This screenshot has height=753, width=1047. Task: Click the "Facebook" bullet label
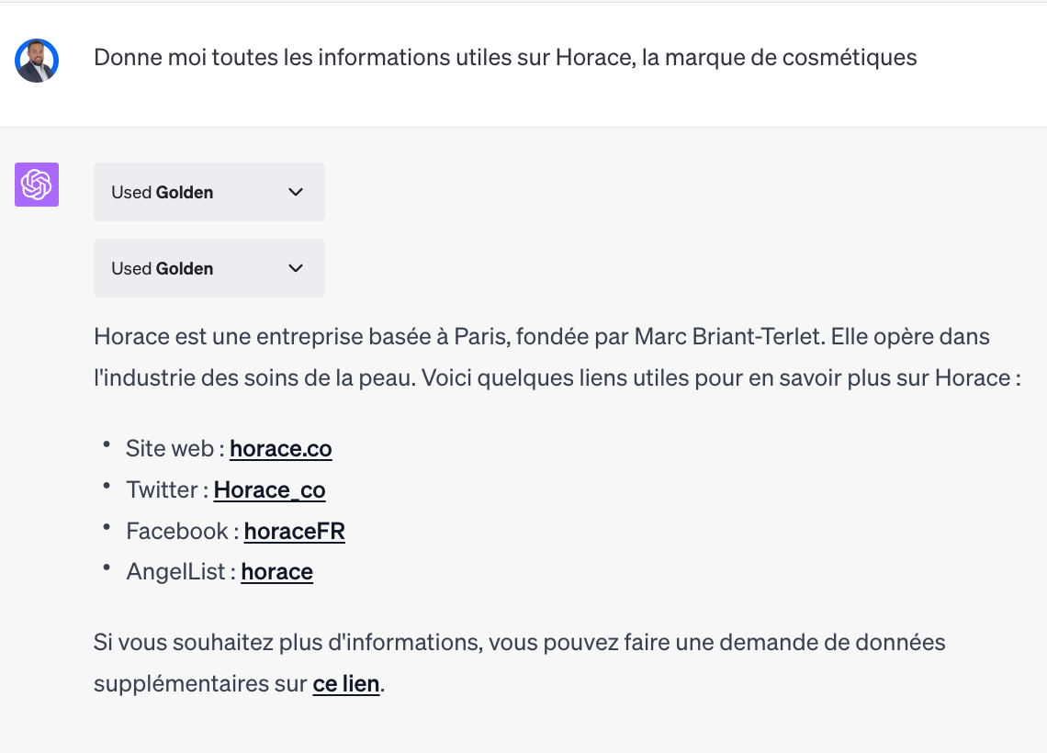(177, 531)
